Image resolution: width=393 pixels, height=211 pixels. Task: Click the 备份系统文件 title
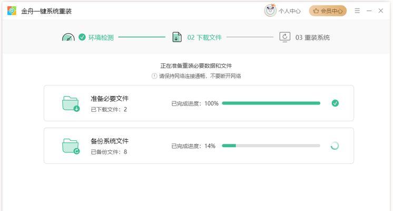click(110, 141)
